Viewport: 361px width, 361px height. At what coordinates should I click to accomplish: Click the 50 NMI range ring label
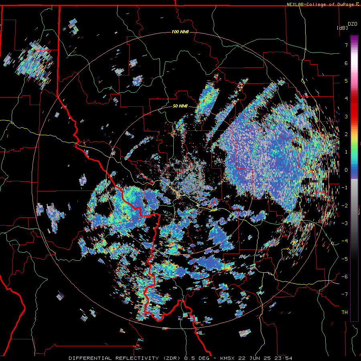tap(180, 106)
